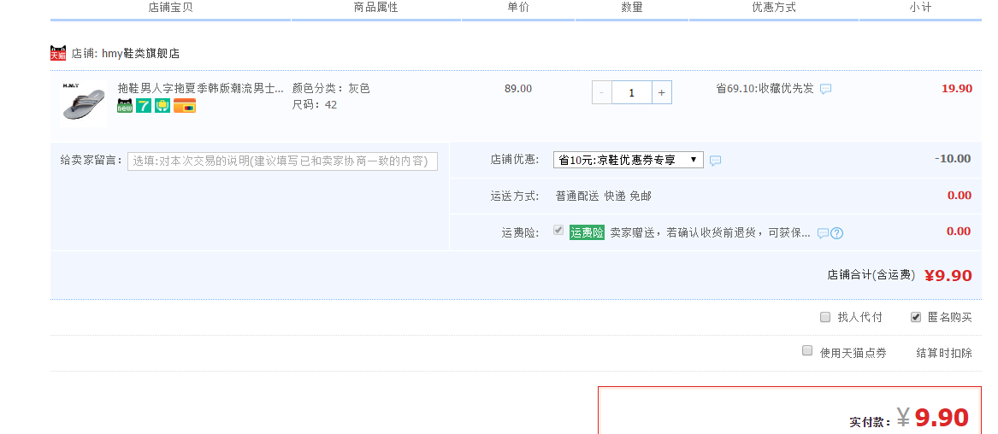
Task: Click the 卖家赠送 insurance description text
Action: [x=711, y=232]
